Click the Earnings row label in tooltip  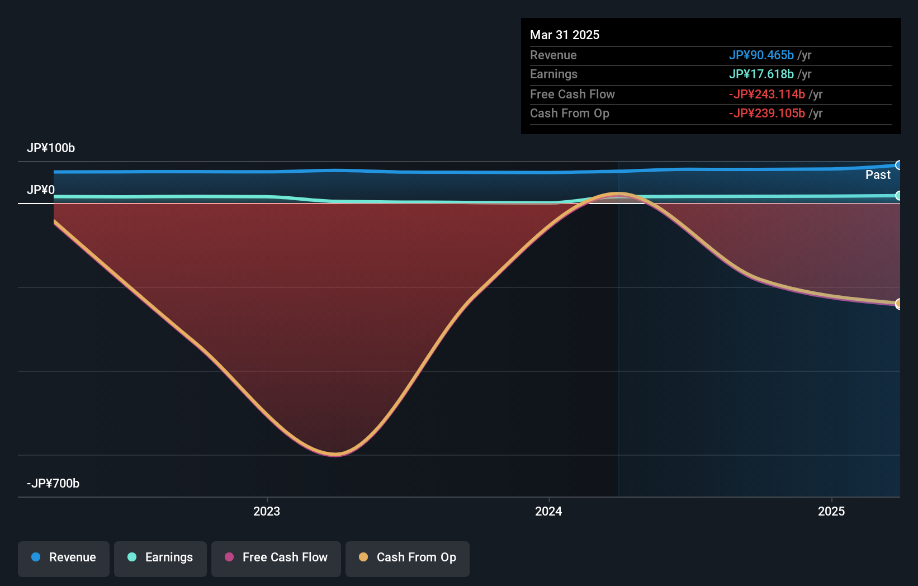click(x=553, y=74)
